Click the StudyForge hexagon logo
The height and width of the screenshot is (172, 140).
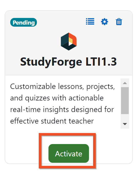coord(69,42)
